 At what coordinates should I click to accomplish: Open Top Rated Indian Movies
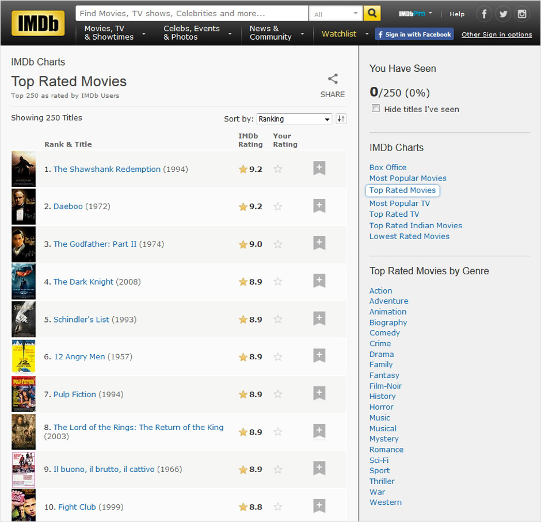click(416, 225)
